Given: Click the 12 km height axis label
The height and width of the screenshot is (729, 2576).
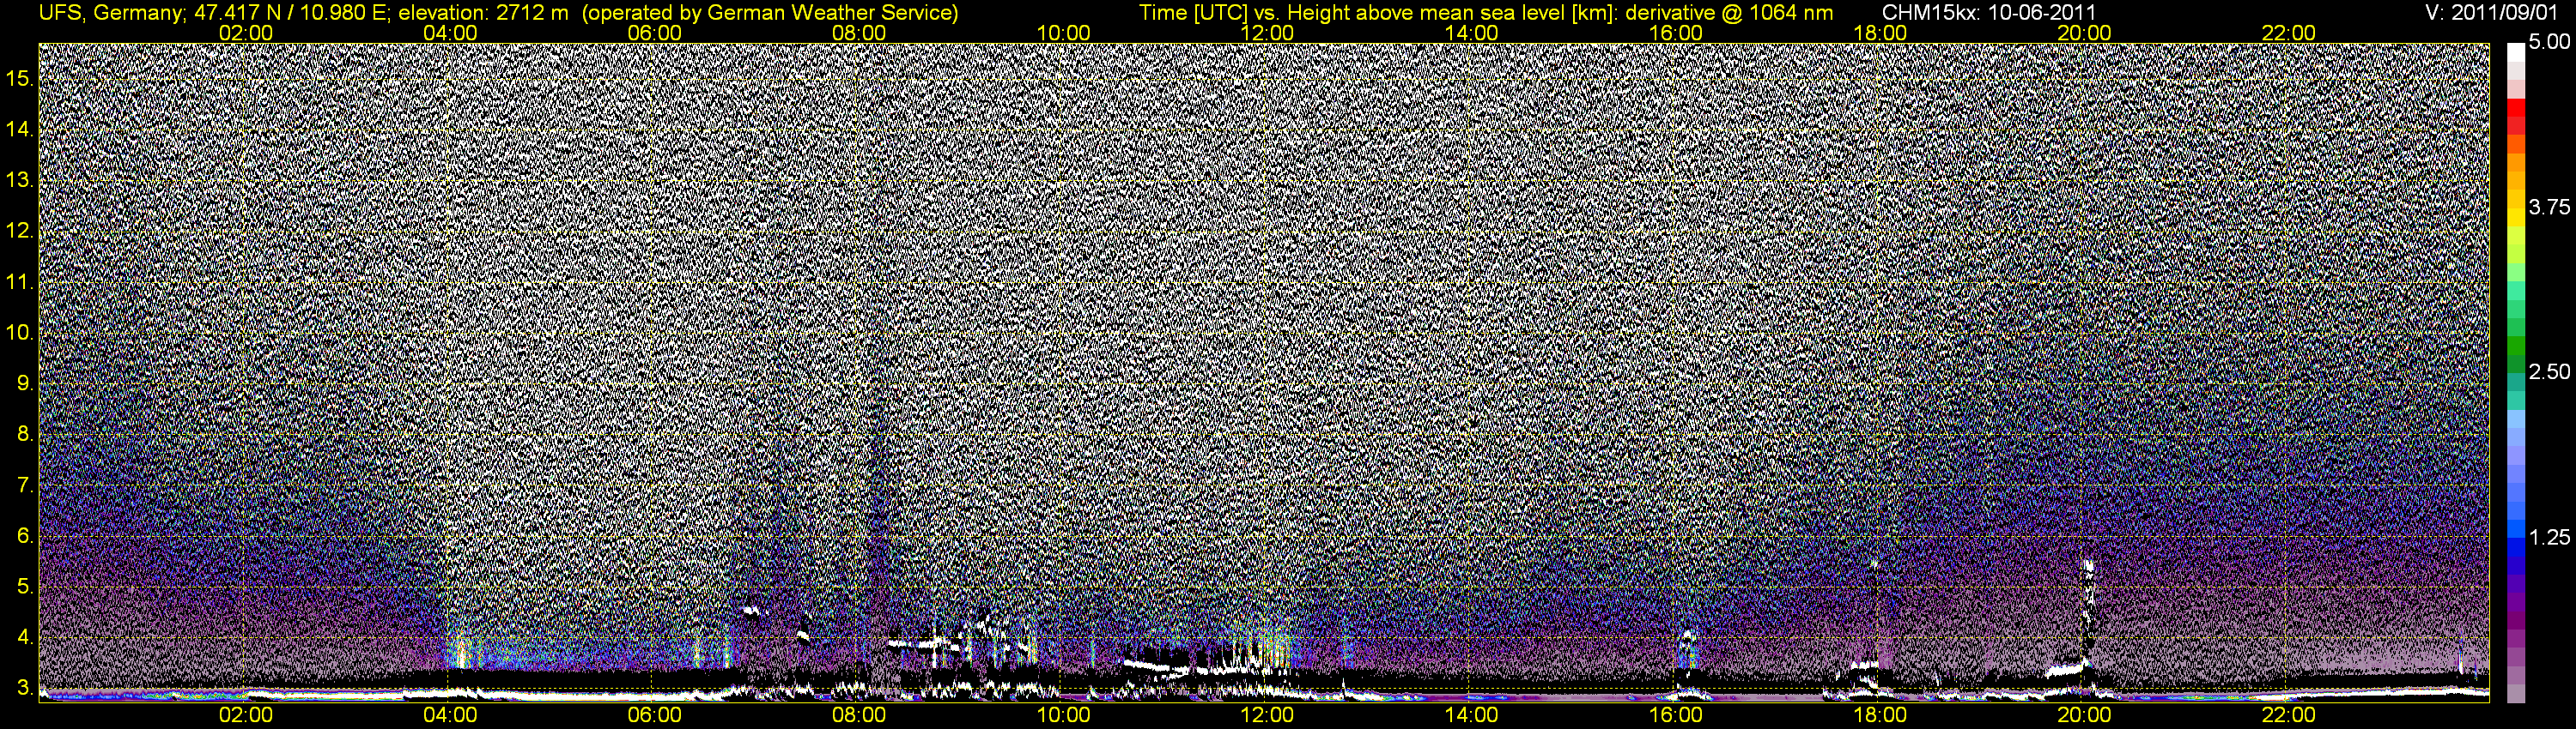Looking at the screenshot, I should click(20, 231).
